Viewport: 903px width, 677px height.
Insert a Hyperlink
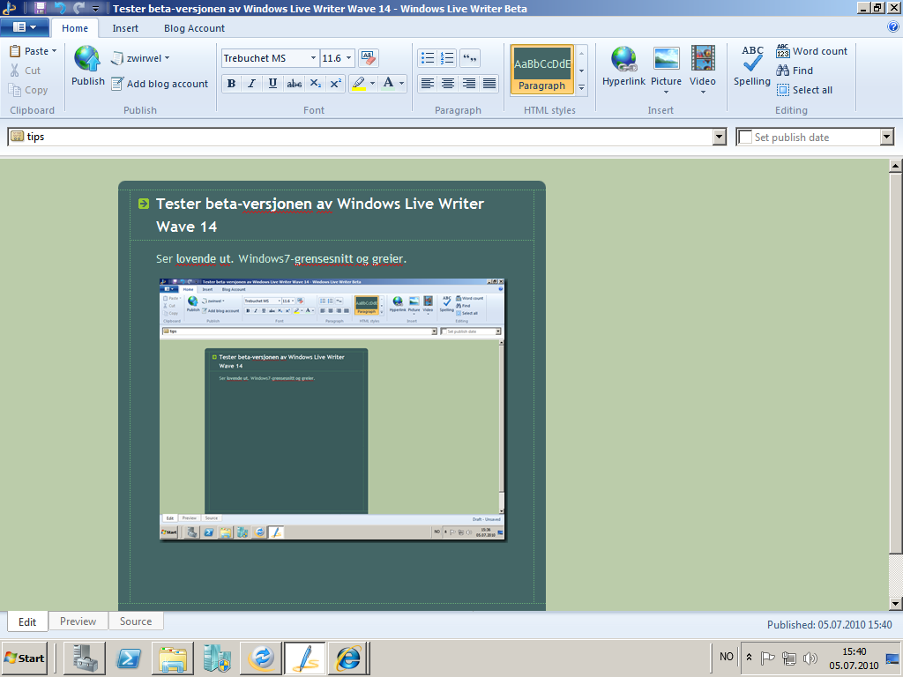(623, 67)
